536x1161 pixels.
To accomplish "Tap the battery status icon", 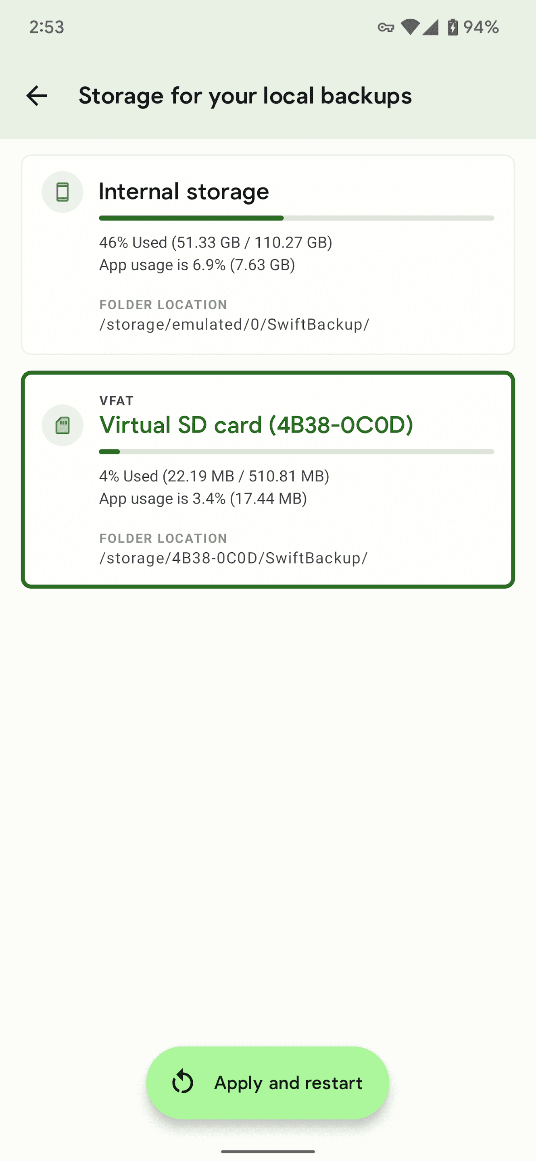I will [452, 27].
